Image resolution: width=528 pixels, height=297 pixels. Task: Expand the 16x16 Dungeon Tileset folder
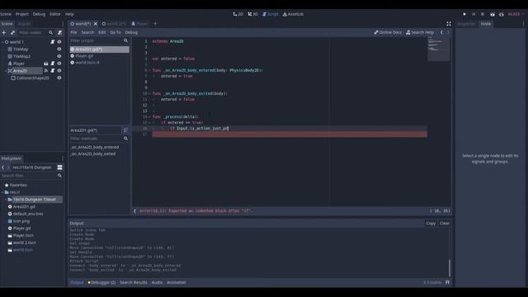point(6,200)
